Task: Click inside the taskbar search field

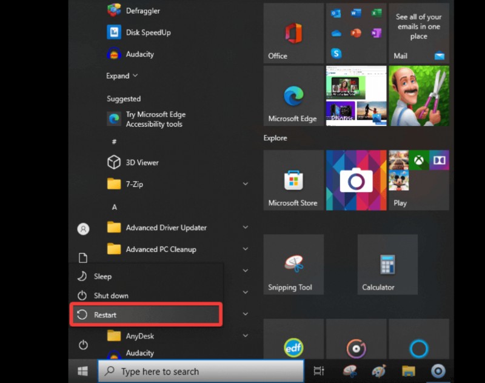Action: [x=200, y=371]
